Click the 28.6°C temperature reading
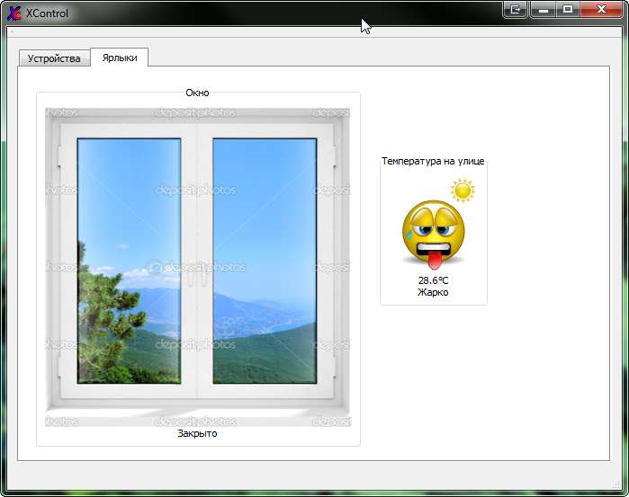 point(433,280)
